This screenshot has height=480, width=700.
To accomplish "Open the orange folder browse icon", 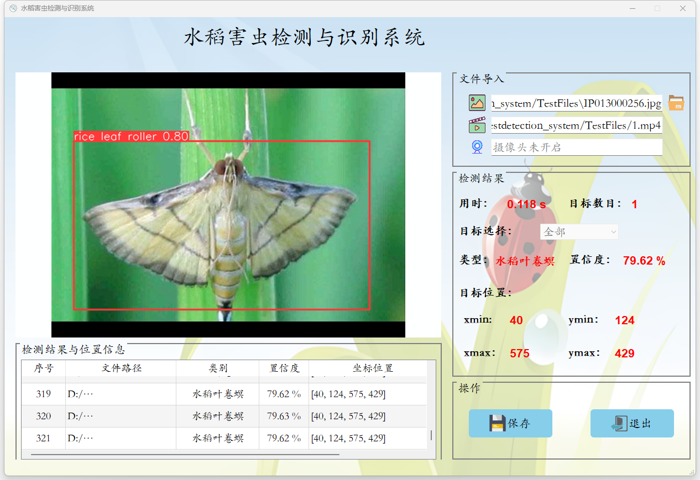I will point(676,103).
